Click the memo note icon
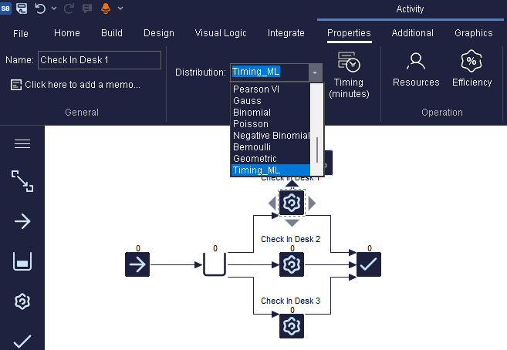Viewport: 507px width, 350px height. coord(16,85)
